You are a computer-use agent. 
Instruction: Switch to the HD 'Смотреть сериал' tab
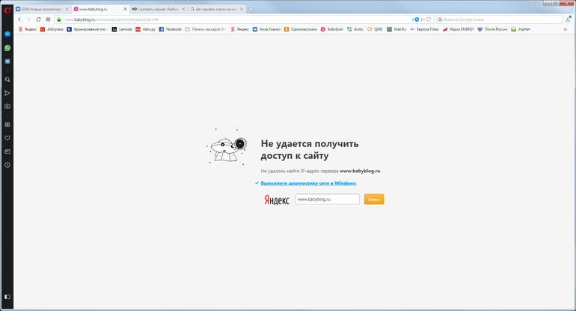157,9
